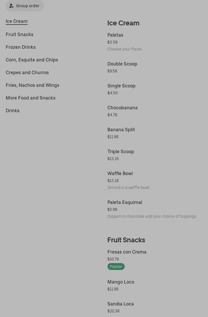Open the Paletas menu item
The height and width of the screenshot is (317, 208).
coord(115,35)
